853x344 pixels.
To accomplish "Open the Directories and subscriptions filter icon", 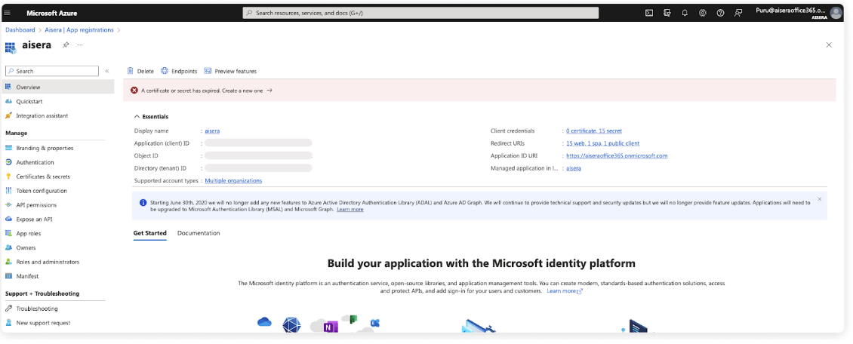I will [667, 13].
